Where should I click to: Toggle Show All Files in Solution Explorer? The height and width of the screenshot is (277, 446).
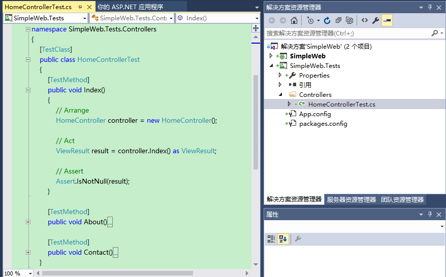[x=349, y=21]
